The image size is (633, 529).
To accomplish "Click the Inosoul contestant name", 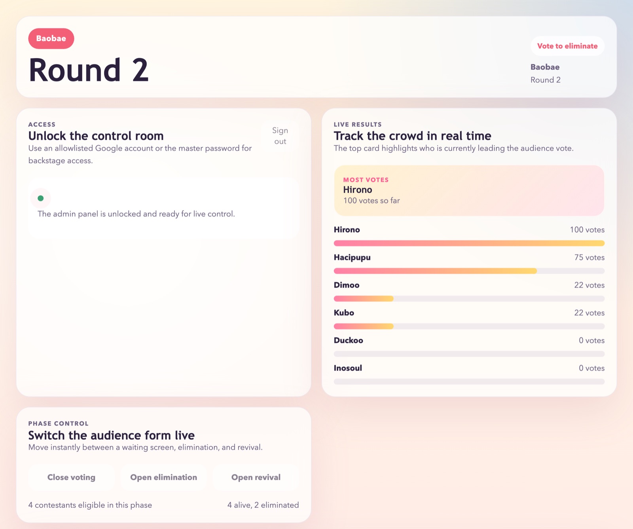I will (348, 368).
